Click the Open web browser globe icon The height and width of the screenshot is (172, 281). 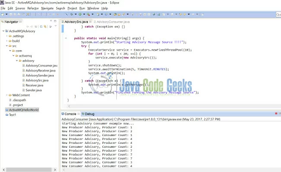click(154, 14)
